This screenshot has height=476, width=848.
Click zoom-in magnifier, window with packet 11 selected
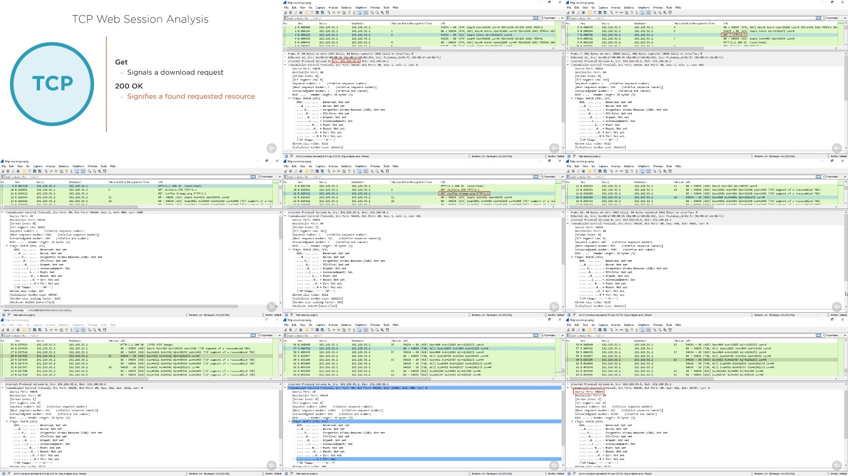tap(372, 171)
